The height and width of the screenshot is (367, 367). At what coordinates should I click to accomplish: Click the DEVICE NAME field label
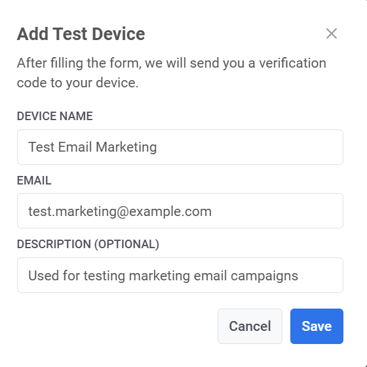coord(55,116)
